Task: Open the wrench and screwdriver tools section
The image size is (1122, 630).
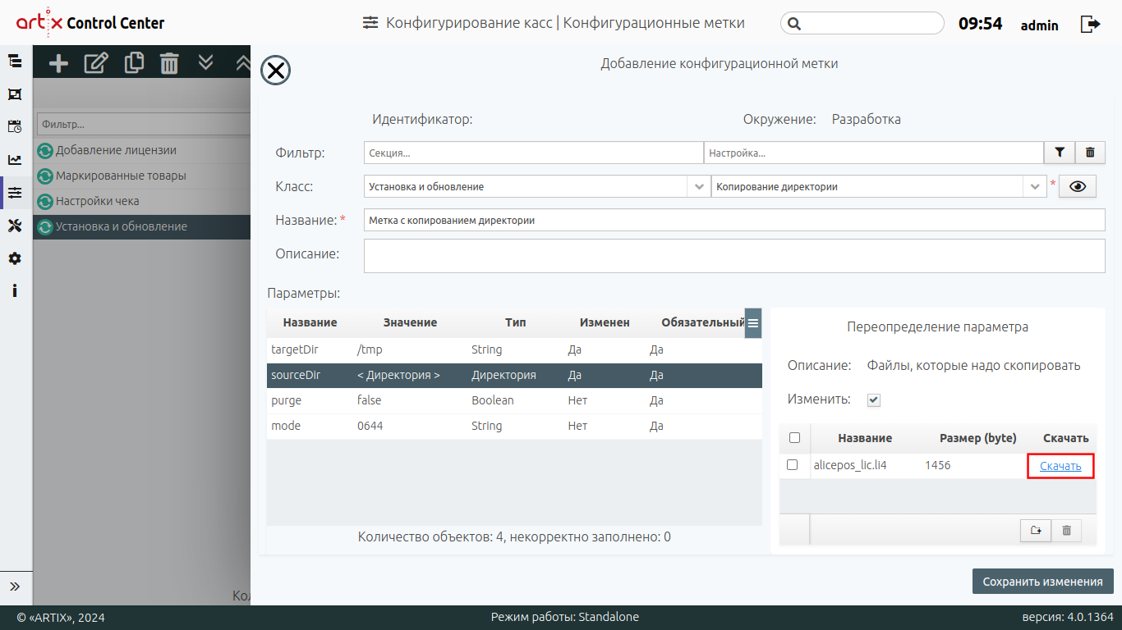Action: (x=15, y=226)
